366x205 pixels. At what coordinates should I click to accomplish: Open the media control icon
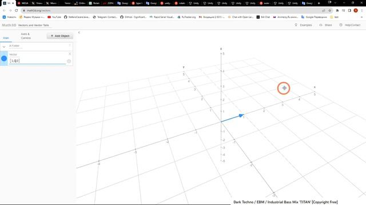tap(343, 10)
